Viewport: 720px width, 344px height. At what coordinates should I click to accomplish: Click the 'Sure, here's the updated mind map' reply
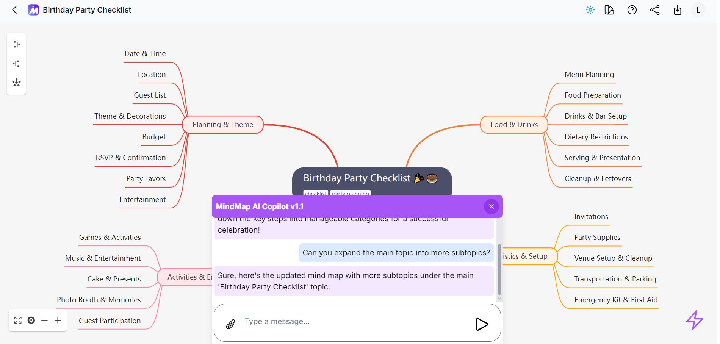tap(354, 281)
